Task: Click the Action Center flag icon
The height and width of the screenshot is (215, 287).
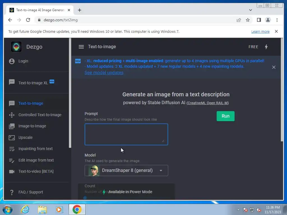Action: [x=245, y=210]
